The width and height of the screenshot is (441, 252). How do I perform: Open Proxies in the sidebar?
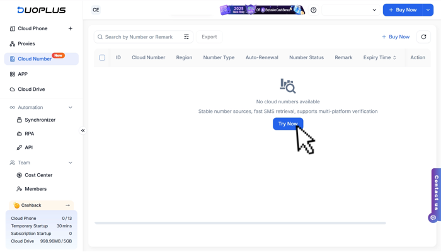[x=26, y=43]
